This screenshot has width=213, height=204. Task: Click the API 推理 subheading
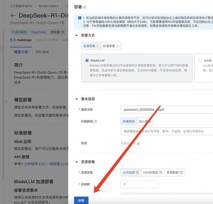click(22, 157)
